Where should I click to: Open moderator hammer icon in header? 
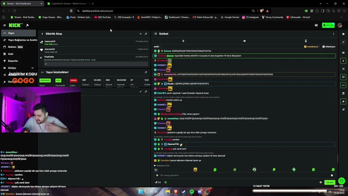(27, 25)
